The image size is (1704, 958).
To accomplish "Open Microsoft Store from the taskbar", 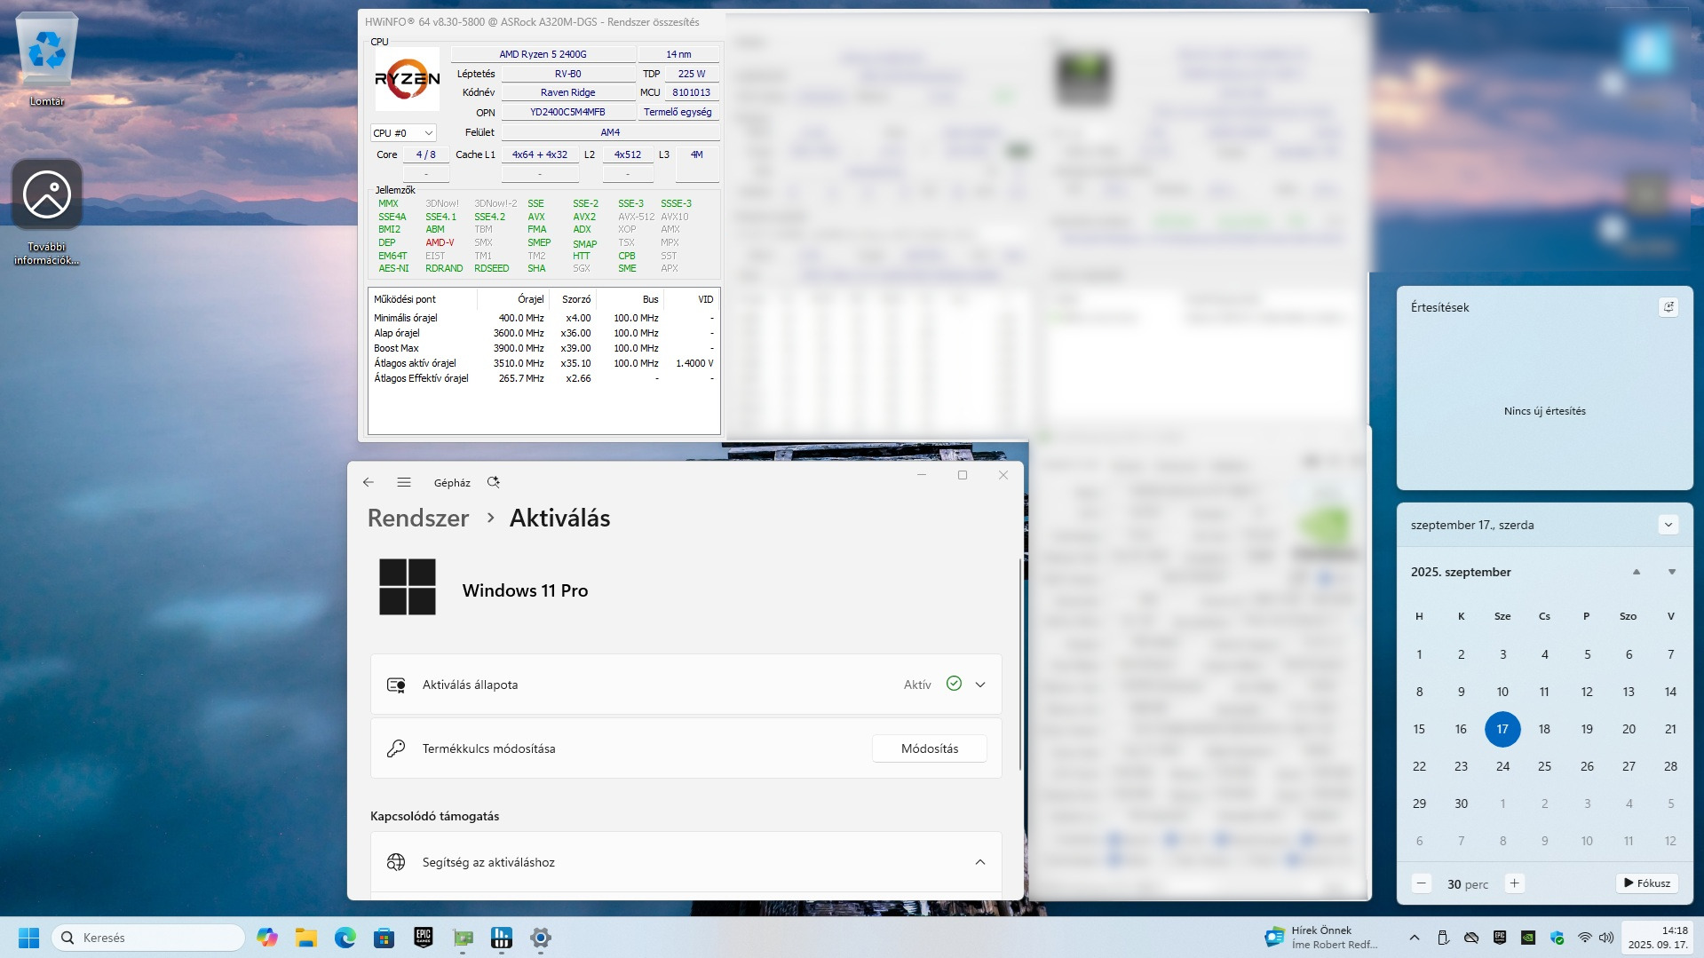I will [384, 938].
